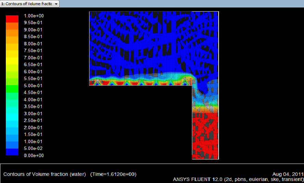Click the dark blue bottom band of legend
This screenshot has width=304, height=183.
(x=12, y=152)
